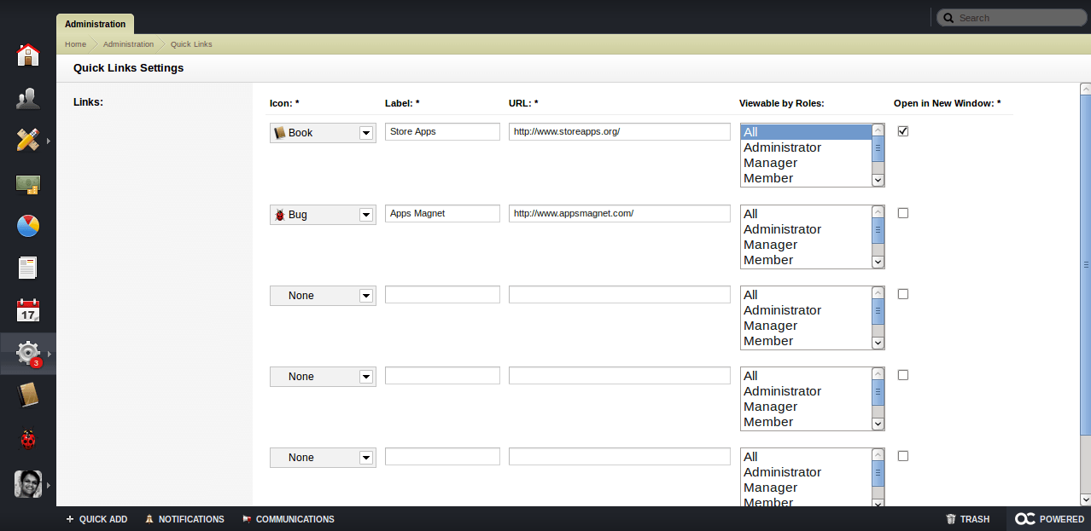This screenshot has height=531, width=1091.
Task: Click the Apps Magnet label field
Action: click(x=442, y=213)
